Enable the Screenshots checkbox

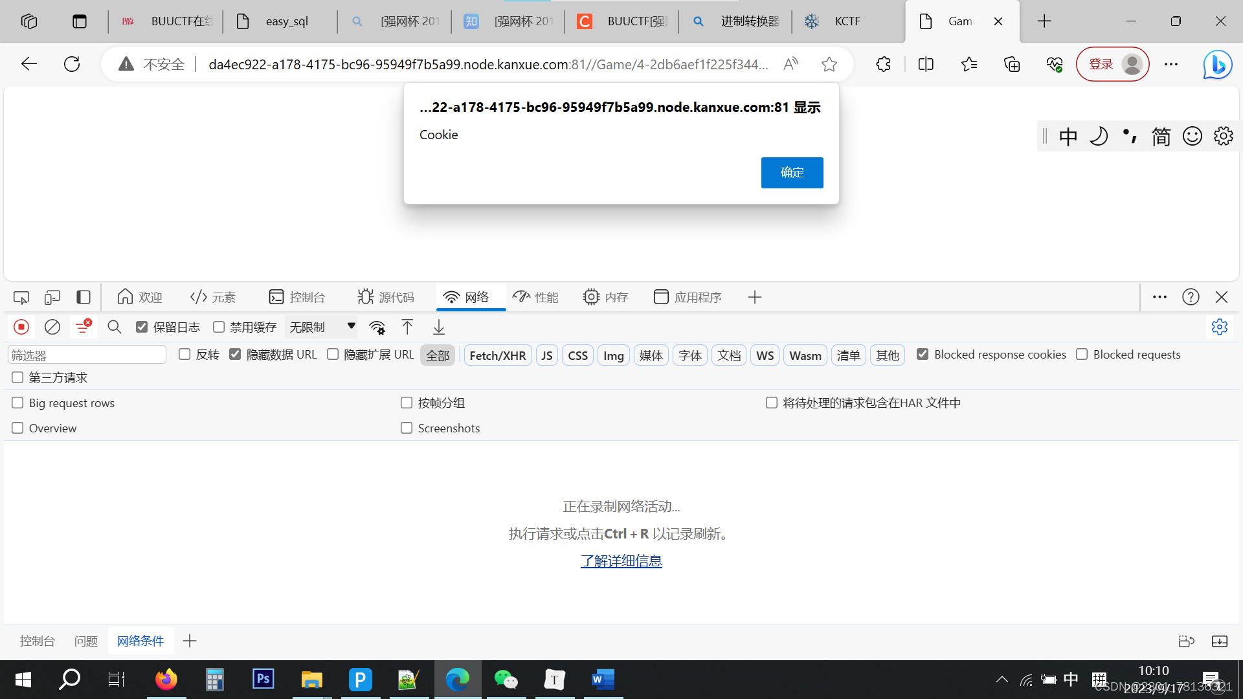coord(407,428)
